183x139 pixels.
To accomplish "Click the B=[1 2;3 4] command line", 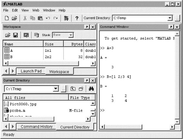I will coord(115,77).
